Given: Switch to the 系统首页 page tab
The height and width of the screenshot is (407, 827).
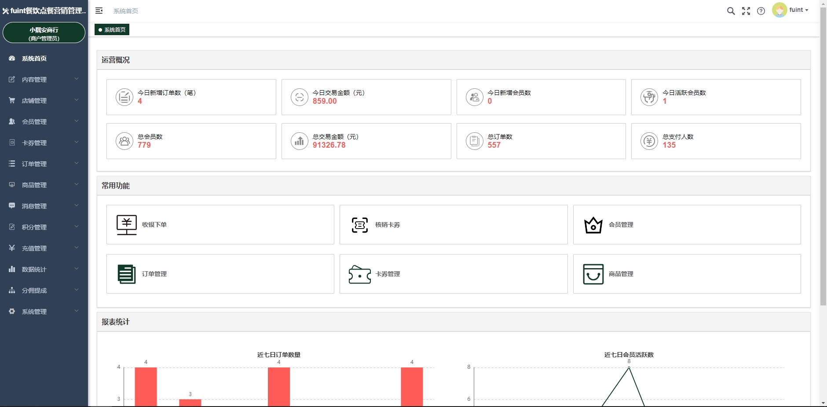Looking at the screenshot, I should pyautogui.click(x=112, y=30).
